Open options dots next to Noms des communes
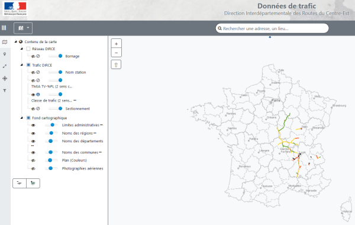This screenshot has width=355, height=225. pos(101,152)
